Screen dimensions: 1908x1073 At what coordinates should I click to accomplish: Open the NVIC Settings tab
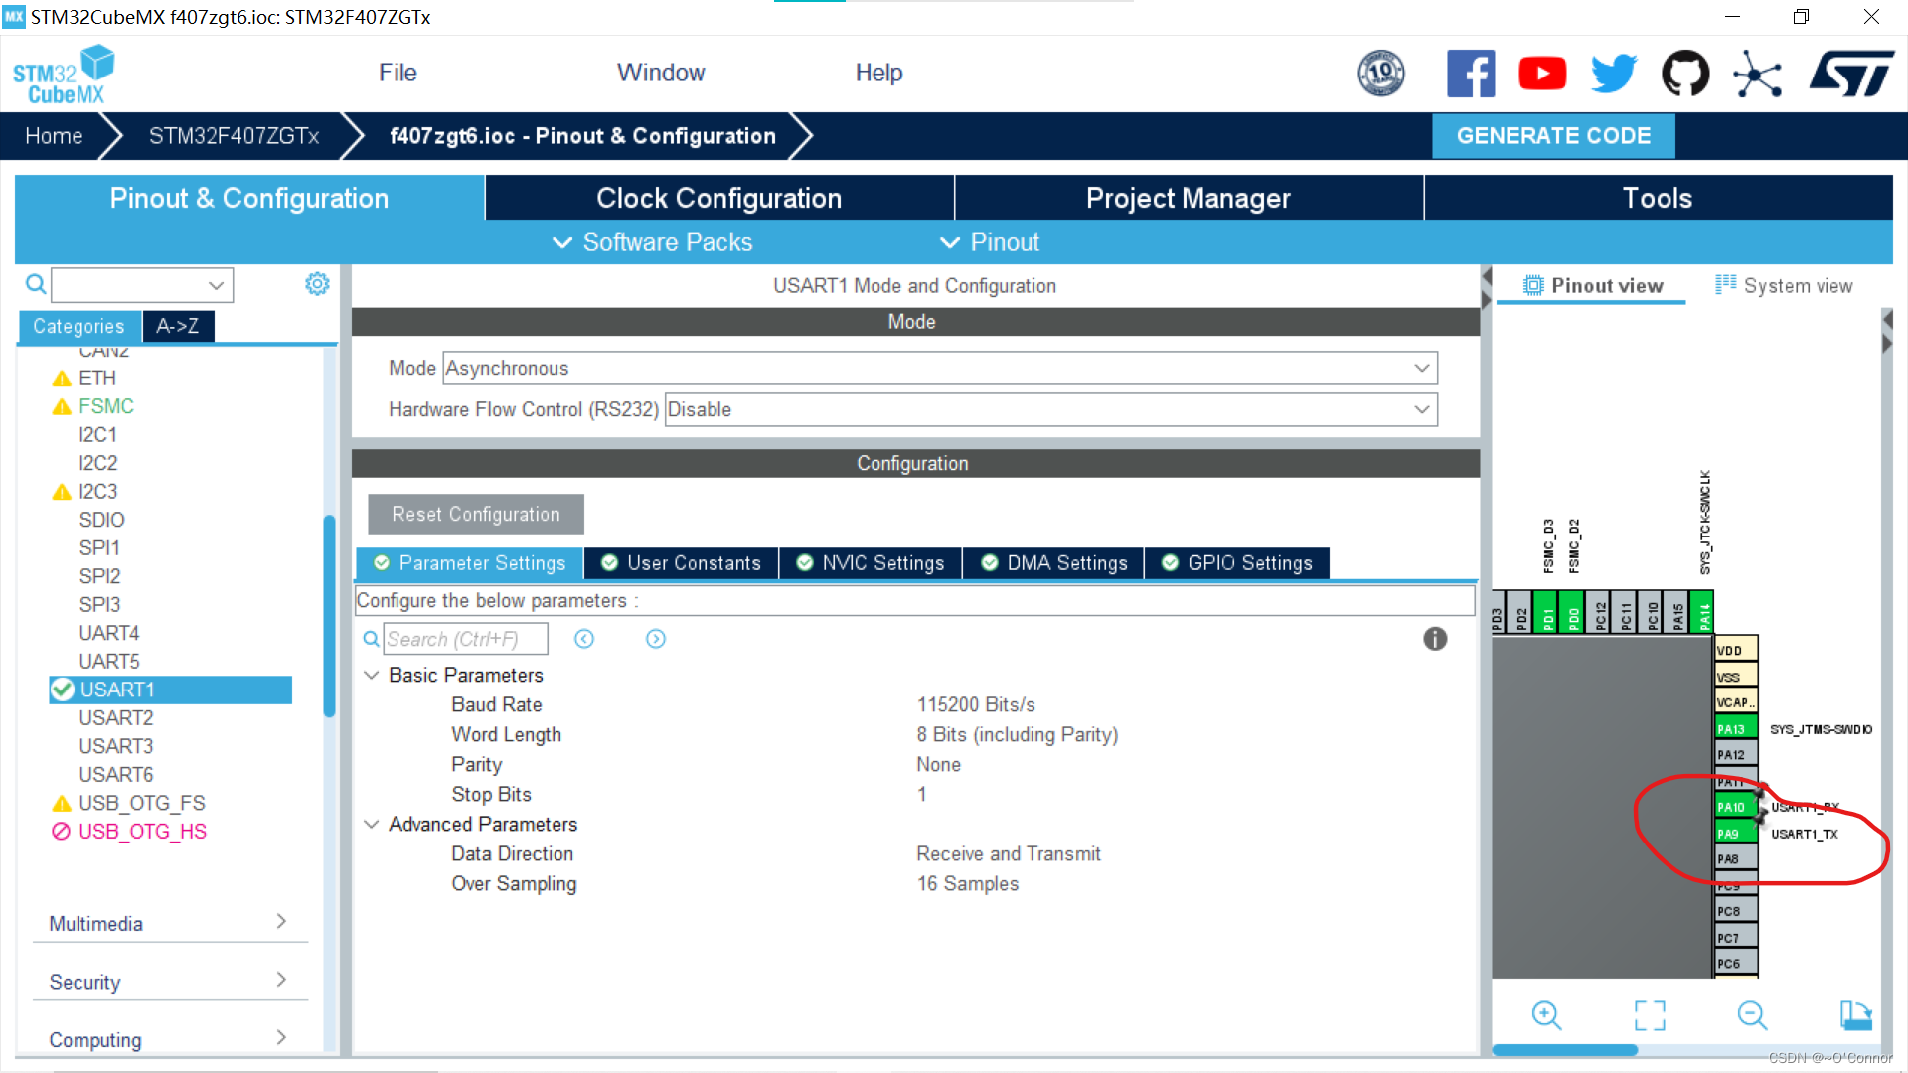click(871, 563)
